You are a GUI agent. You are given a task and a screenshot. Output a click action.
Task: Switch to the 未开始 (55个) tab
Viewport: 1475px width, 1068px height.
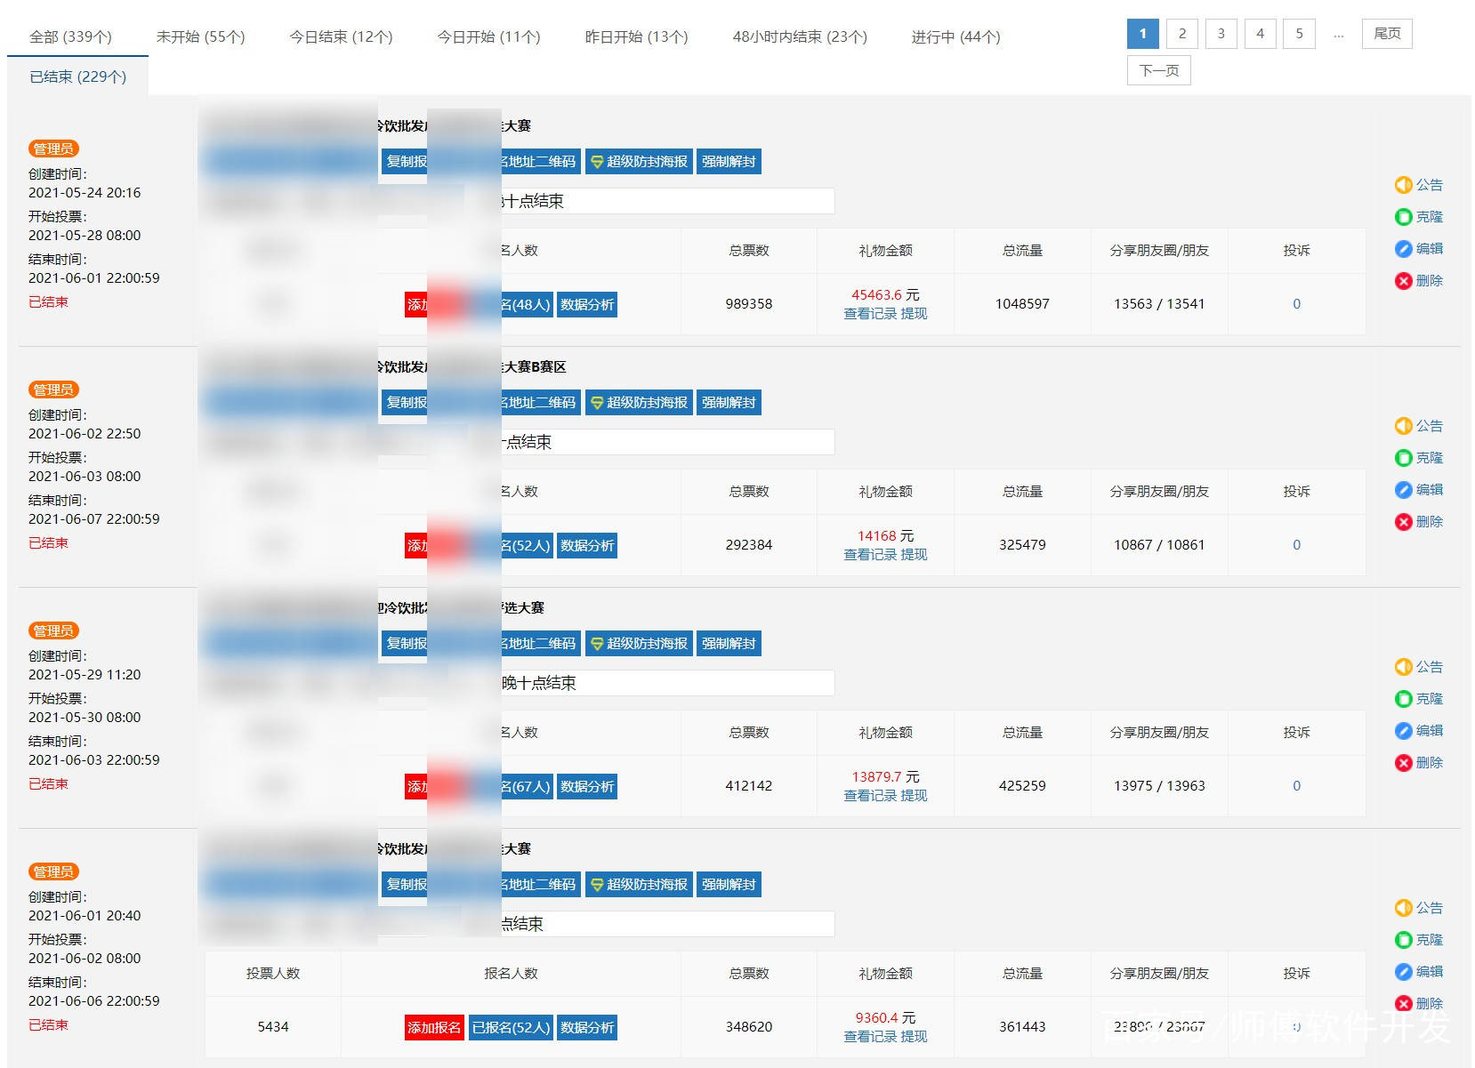point(200,36)
